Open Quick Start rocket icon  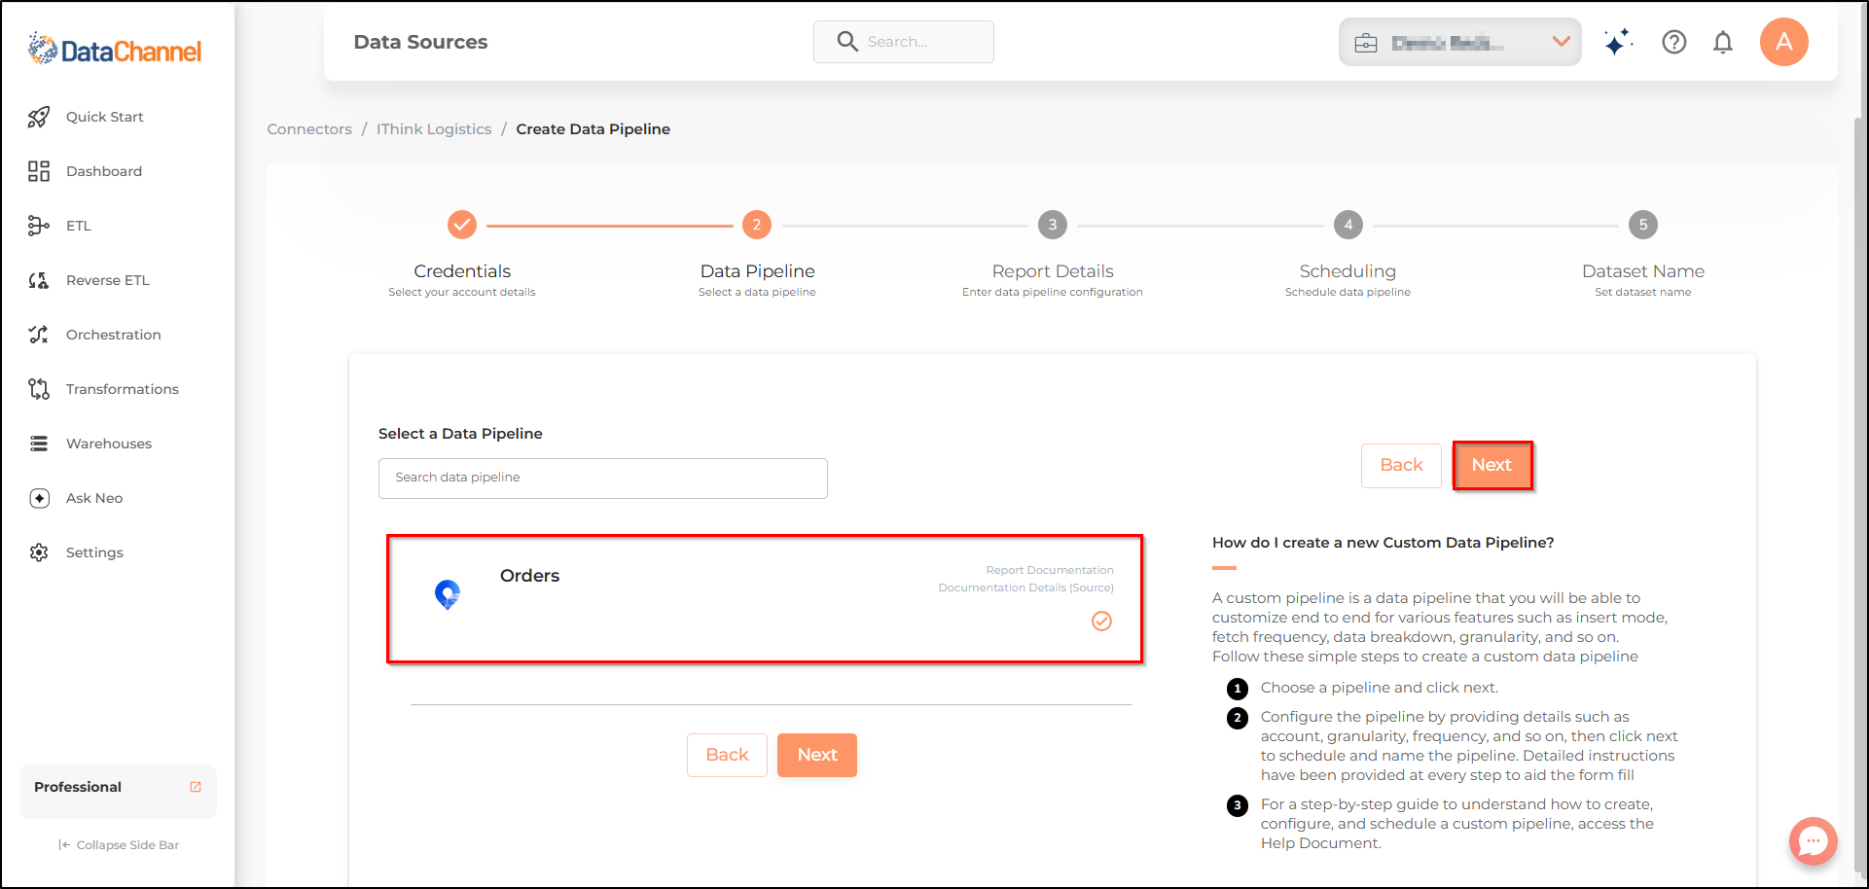pos(39,117)
